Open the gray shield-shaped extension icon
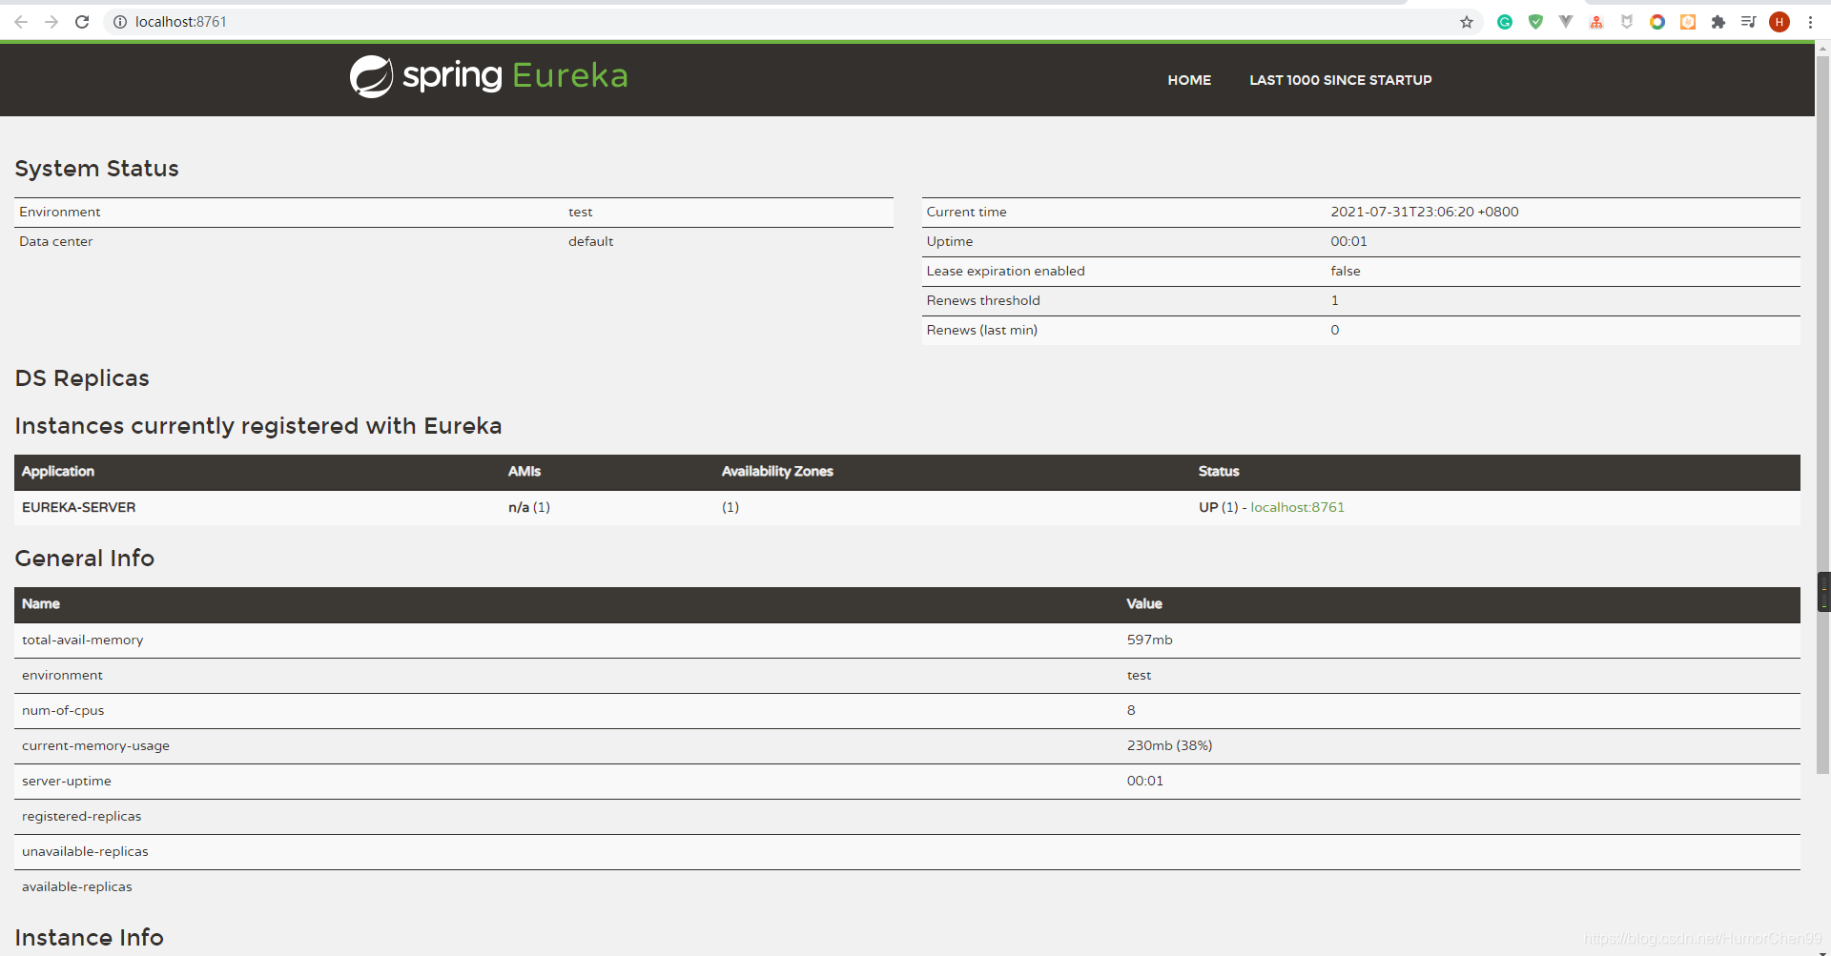The image size is (1831, 956). pyautogui.click(x=1627, y=22)
